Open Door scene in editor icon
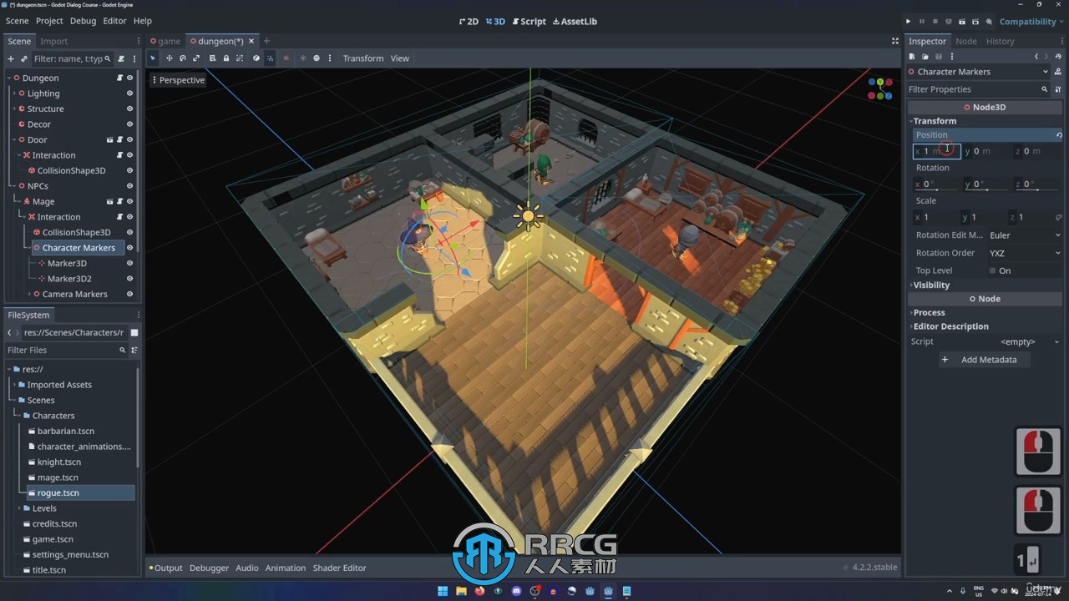This screenshot has height=601, width=1069. pyautogui.click(x=109, y=139)
